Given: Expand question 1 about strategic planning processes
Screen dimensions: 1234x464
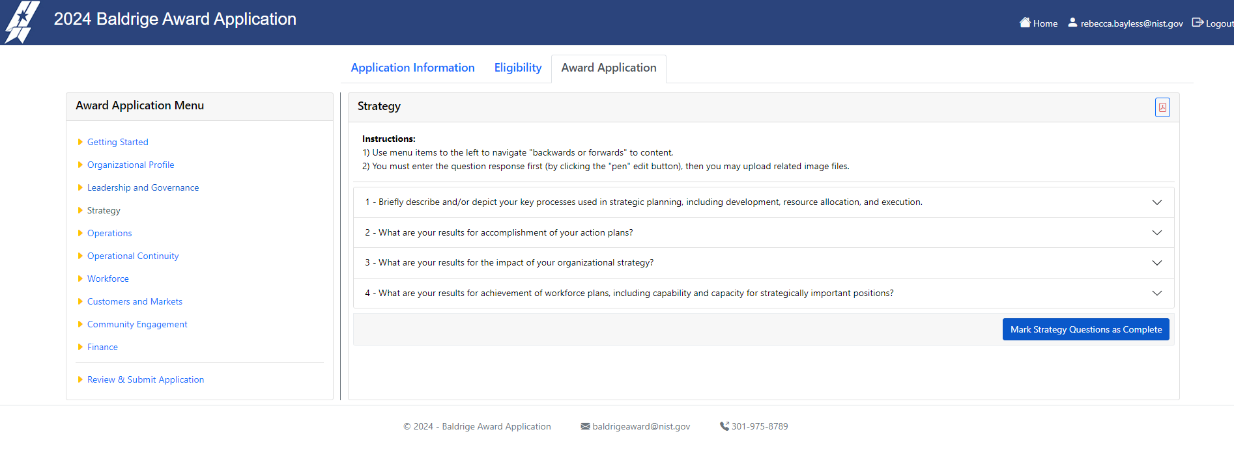Looking at the screenshot, I should coord(1156,202).
